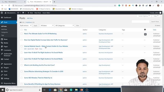Click View Posts in admin bar
The image size is (164, 92).
tap(38, 13)
